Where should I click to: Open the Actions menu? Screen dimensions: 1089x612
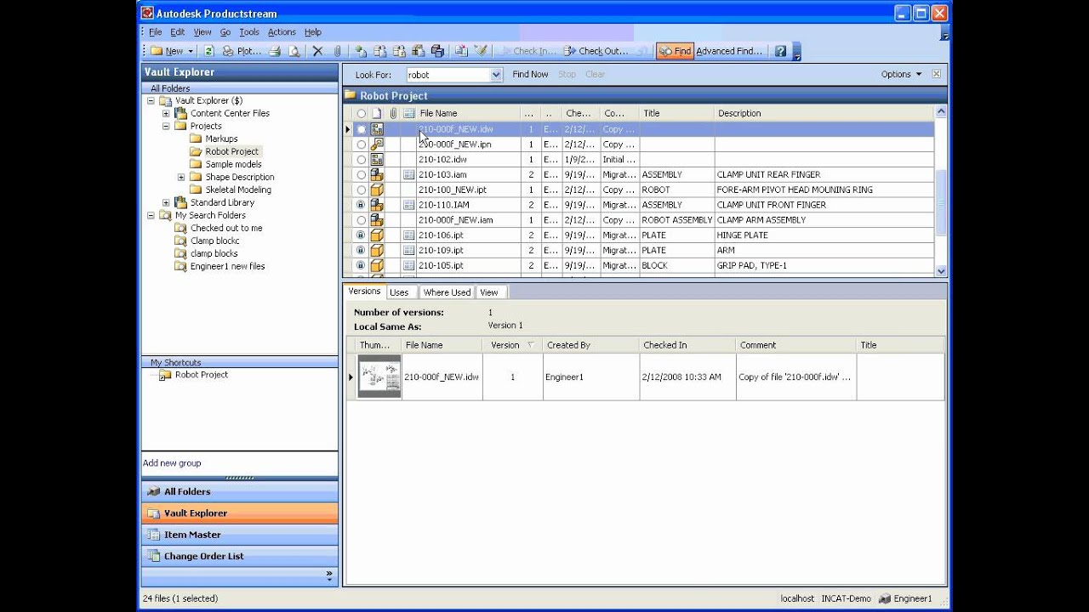tap(282, 32)
